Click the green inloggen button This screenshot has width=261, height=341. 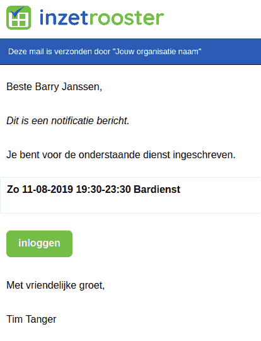39,243
